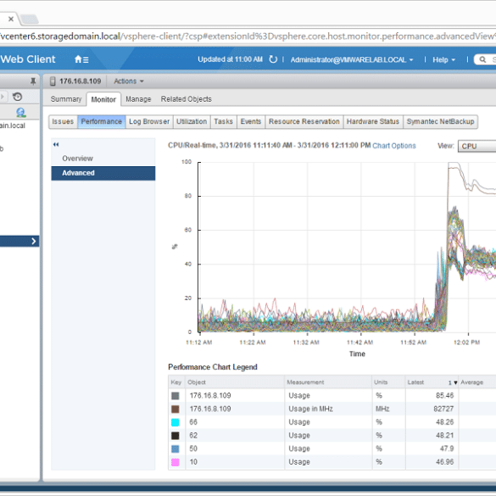Switch to the Manage tab
This screenshot has height=496, width=496.
[138, 99]
